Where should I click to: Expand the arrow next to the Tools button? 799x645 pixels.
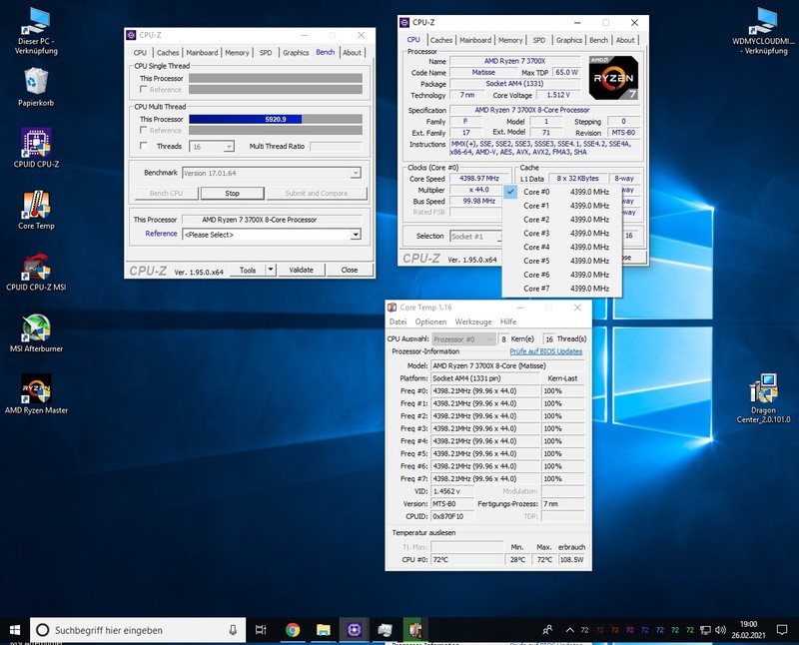pos(271,270)
